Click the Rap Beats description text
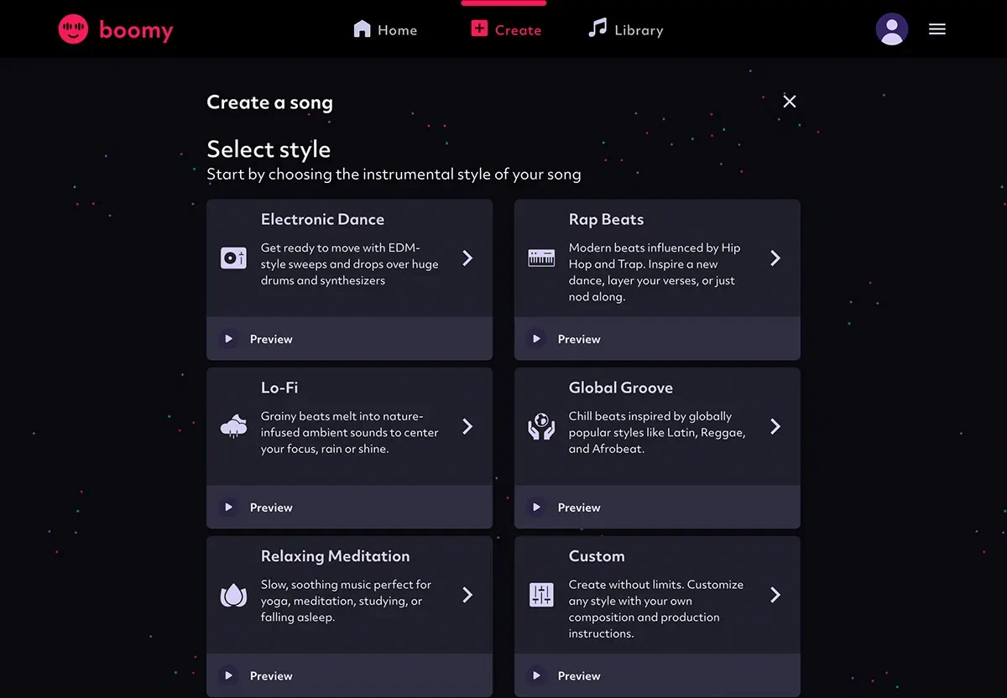Screen dimensions: 1007x698 [655, 272]
